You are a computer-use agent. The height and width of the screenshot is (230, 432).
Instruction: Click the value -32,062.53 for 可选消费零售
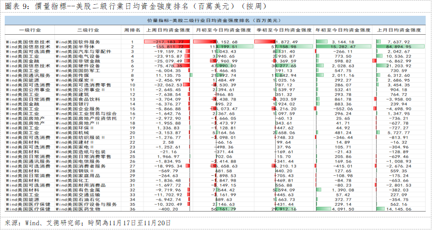click(168, 85)
